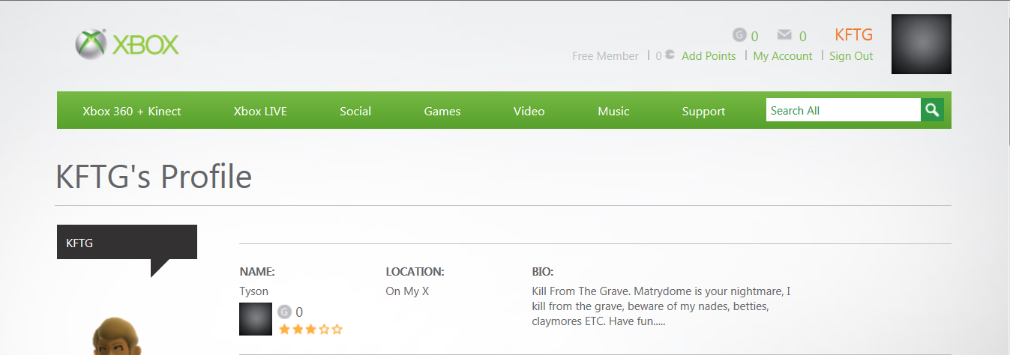This screenshot has height=355, width=1010.
Task: Click the Gamerscore G icon in header
Action: 739,35
